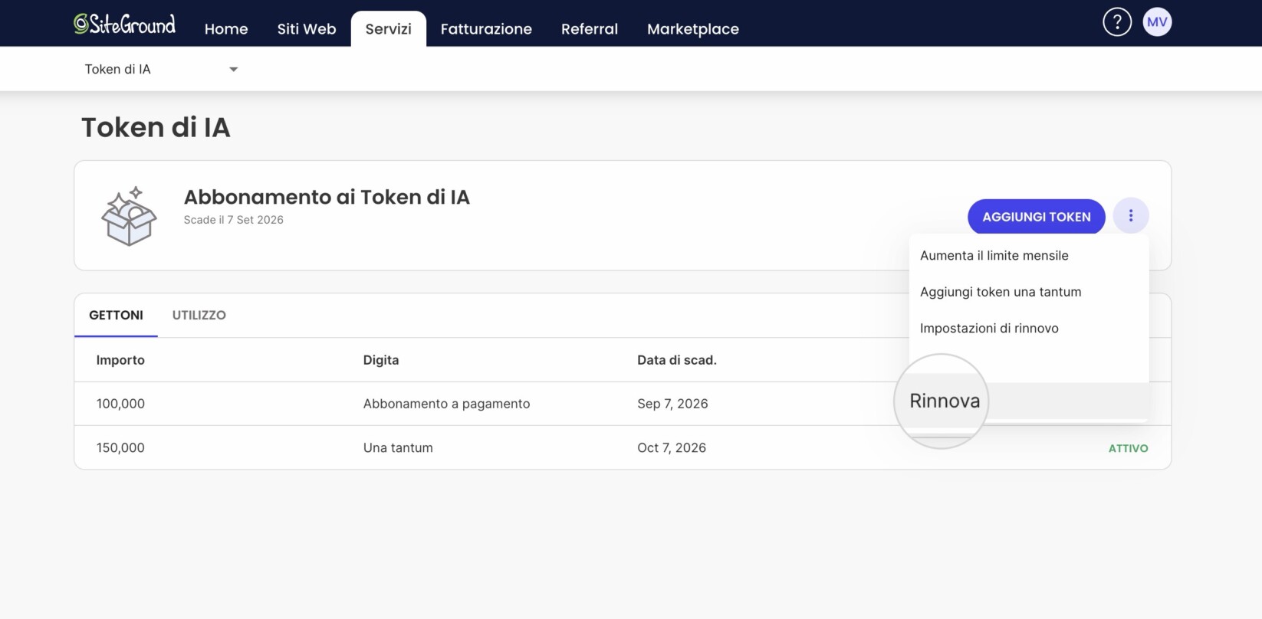Click the Importo column header
The width and height of the screenshot is (1262, 619).
pos(120,360)
